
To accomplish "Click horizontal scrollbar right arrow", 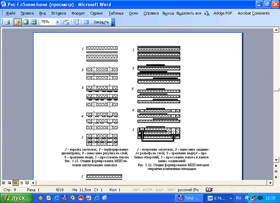I will 271,183.
